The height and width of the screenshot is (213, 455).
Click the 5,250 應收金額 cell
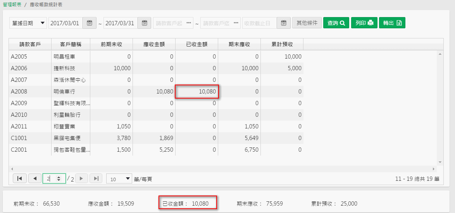pos(154,150)
